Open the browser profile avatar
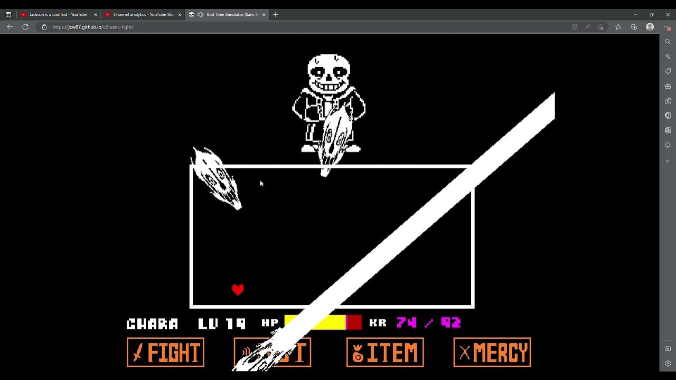676x380 pixels. [x=650, y=27]
